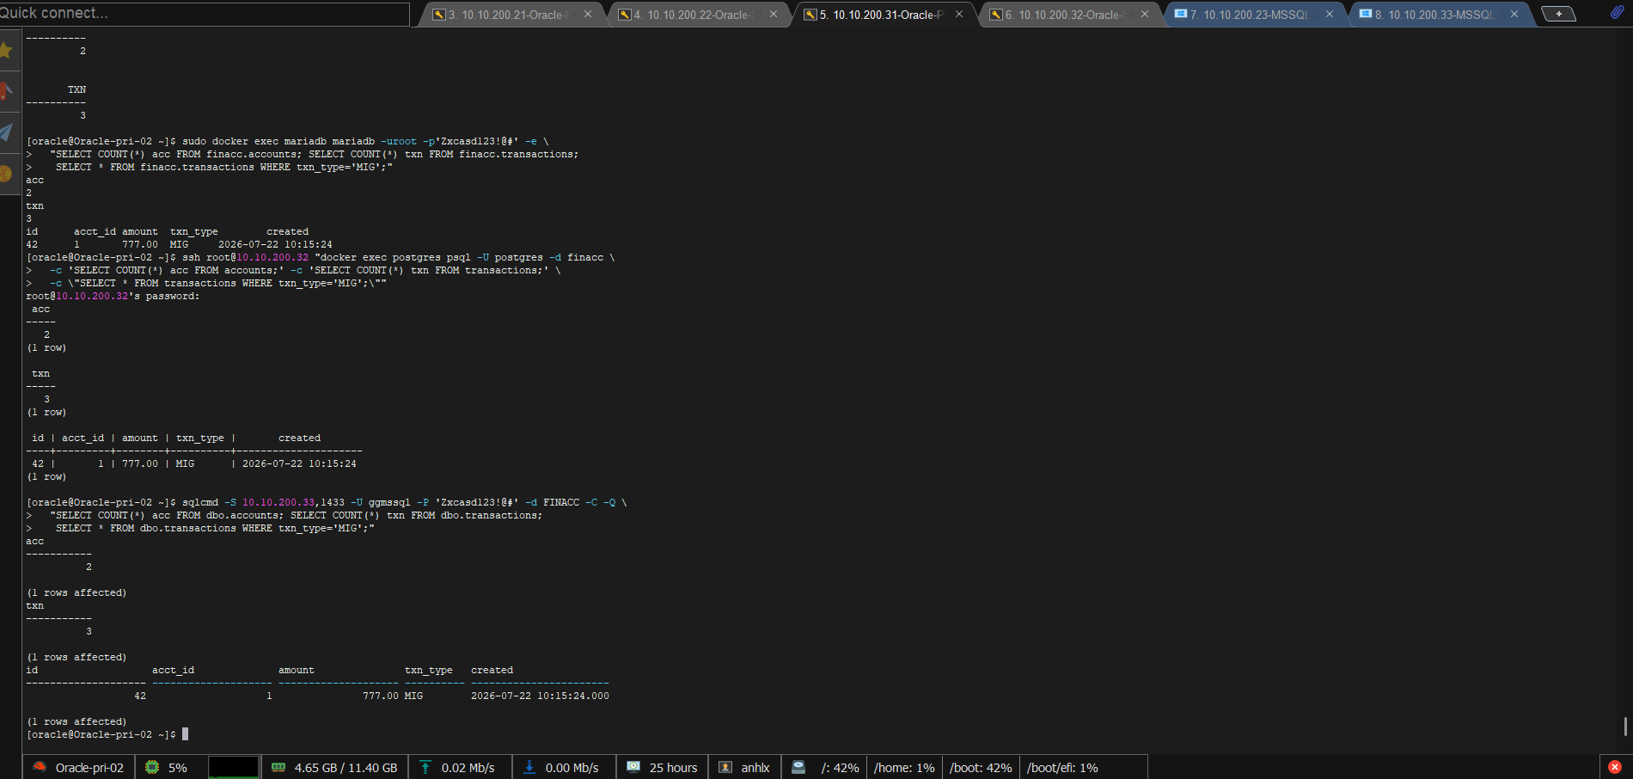Click the 0.00 Mb/s download value
Screen dimensions: 1633x779
click(x=572, y=768)
